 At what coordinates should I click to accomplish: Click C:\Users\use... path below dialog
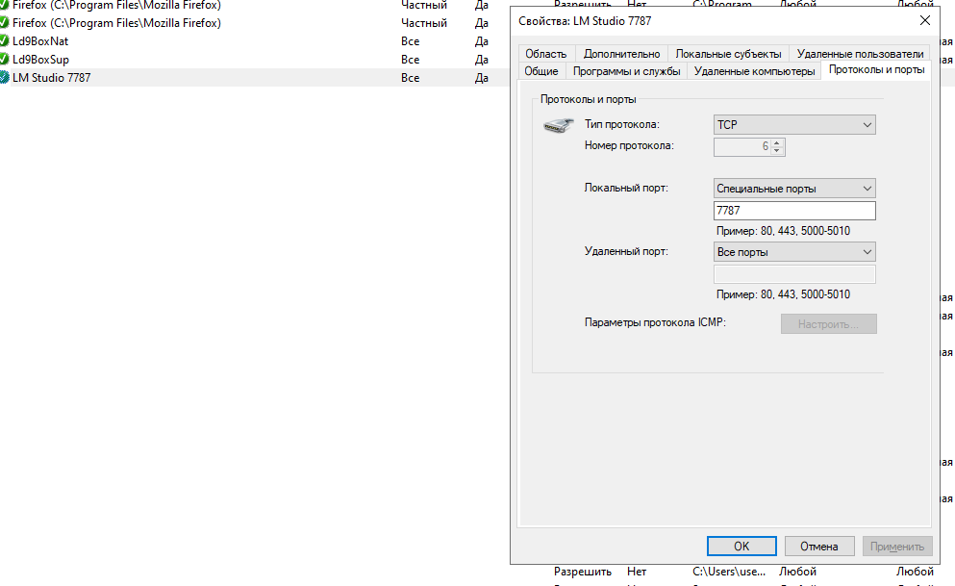pyautogui.click(x=728, y=572)
